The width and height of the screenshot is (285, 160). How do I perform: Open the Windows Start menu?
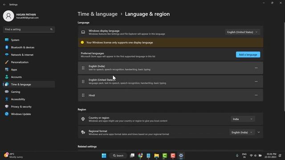tap(104, 156)
